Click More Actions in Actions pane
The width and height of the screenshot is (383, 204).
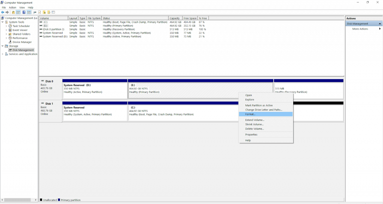tap(360, 29)
